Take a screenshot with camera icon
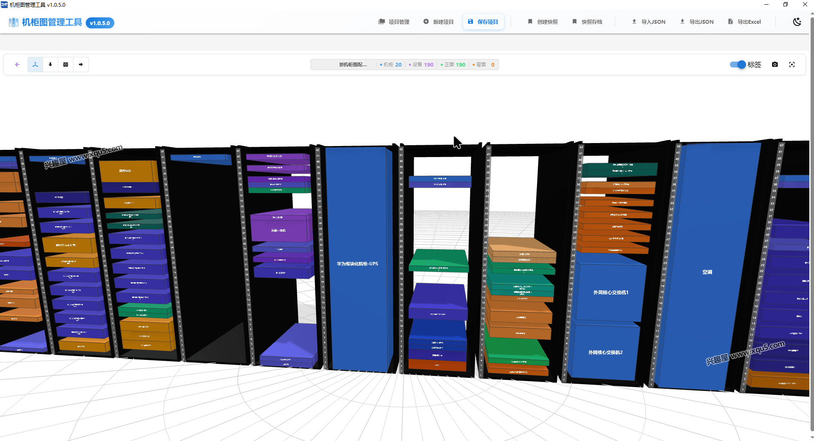814x441 pixels. tap(775, 65)
